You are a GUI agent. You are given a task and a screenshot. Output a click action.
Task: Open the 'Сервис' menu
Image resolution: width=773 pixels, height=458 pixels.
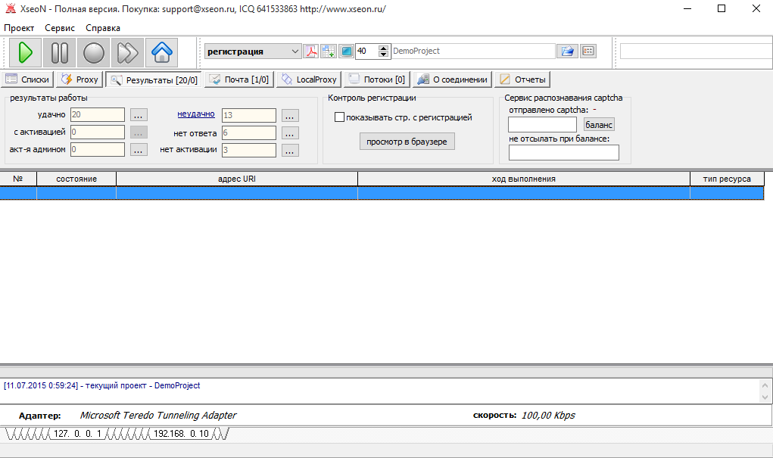pyautogui.click(x=60, y=27)
